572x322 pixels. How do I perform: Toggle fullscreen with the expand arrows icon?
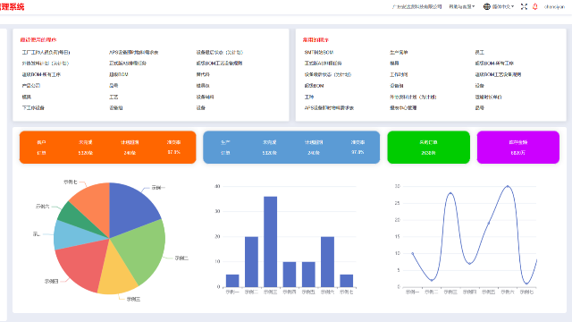(524, 6)
